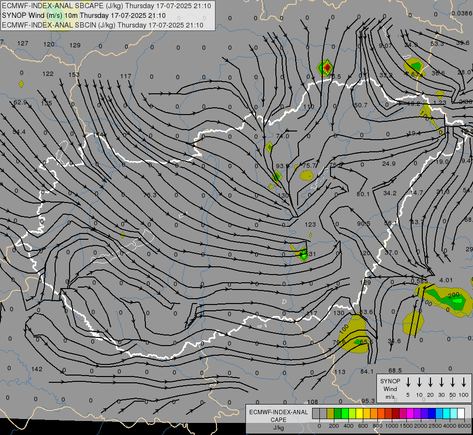The image size is (473, 435).
Task: Click the map value 80.1
Action: 363,194
